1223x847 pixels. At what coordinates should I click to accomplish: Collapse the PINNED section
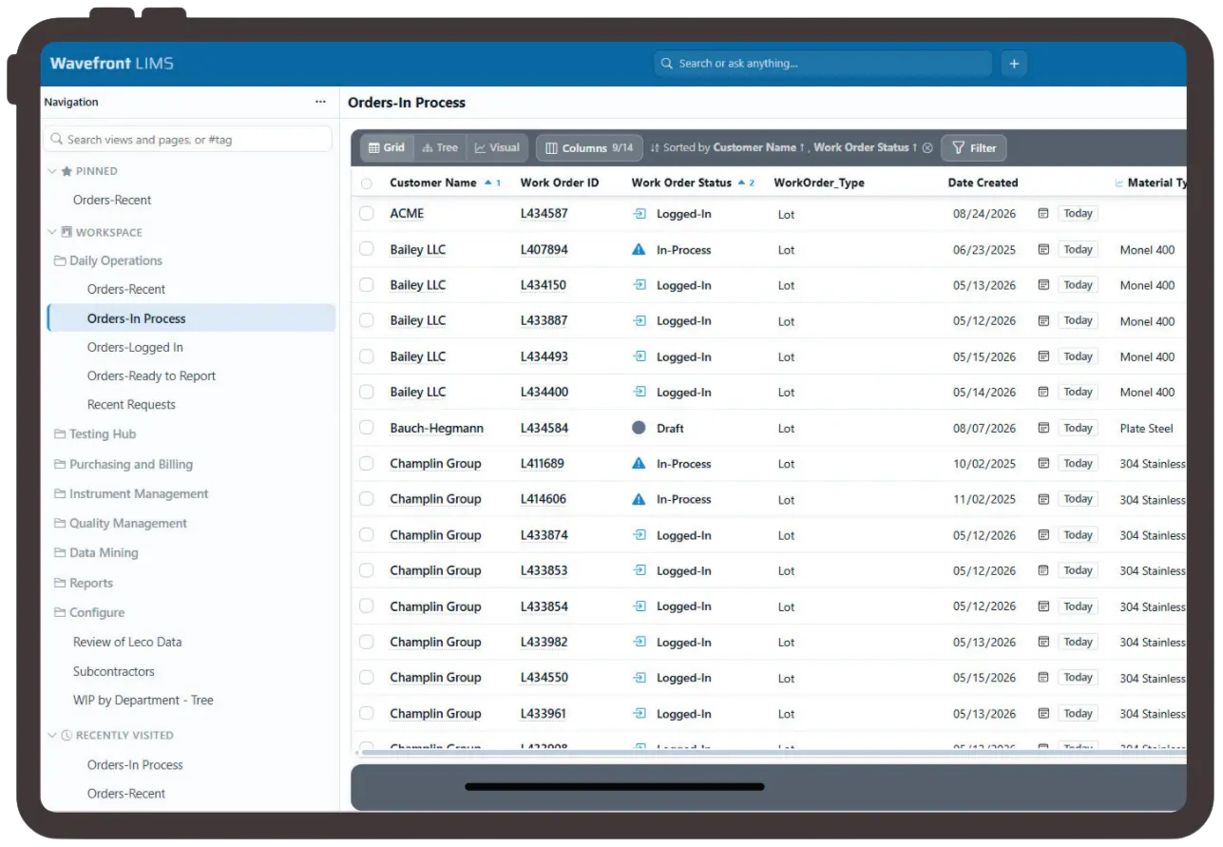pos(52,172)
